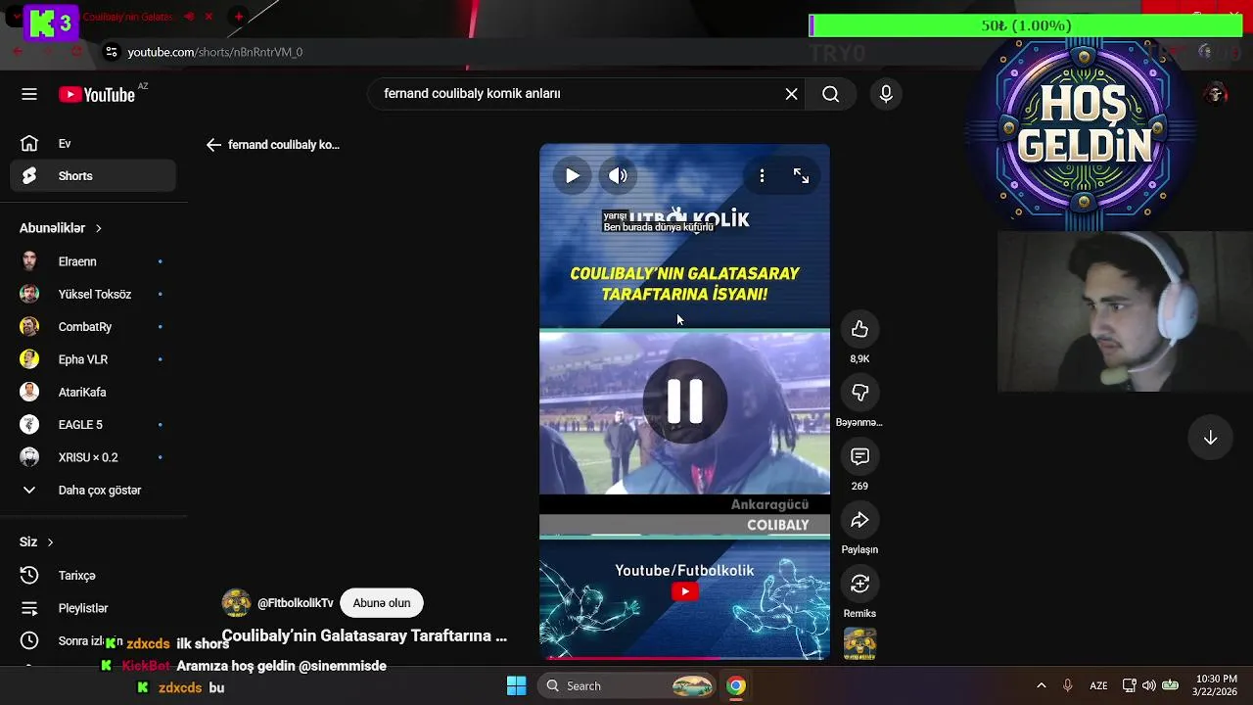The height and width of the screenshot is (705, 1253).
Task: Open the Ev (home) sidebar item
Action: (93, 144)
